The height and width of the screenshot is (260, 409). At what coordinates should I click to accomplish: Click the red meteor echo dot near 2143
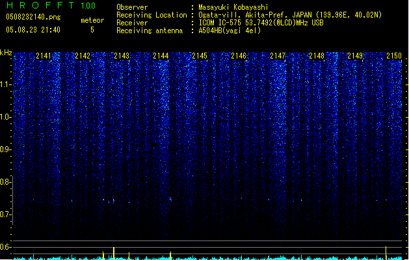114,201
